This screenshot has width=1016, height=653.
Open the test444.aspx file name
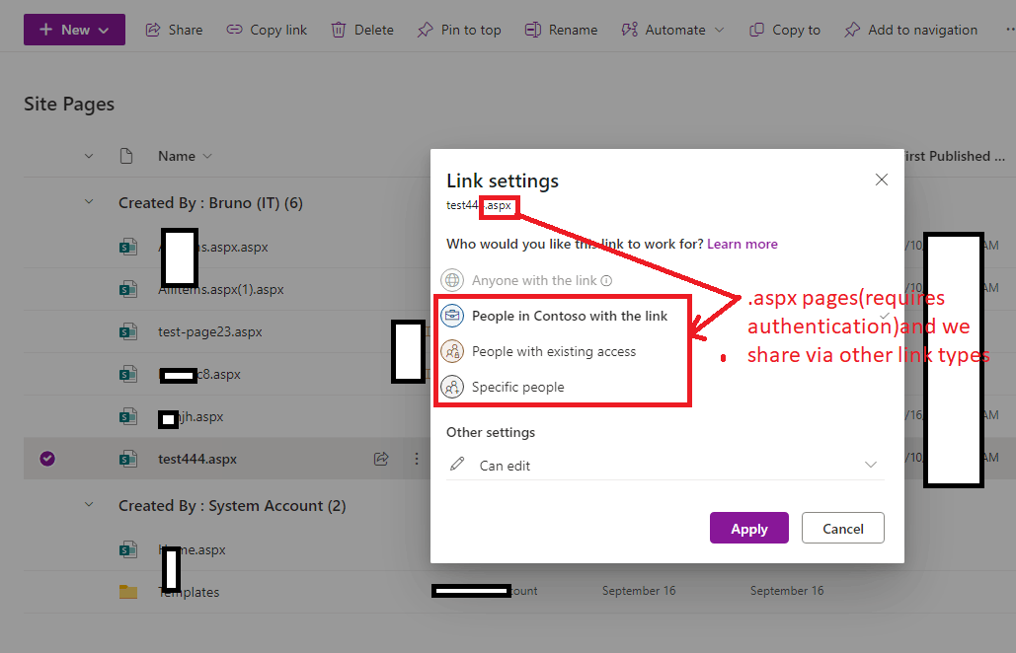[x=197, y=459]
